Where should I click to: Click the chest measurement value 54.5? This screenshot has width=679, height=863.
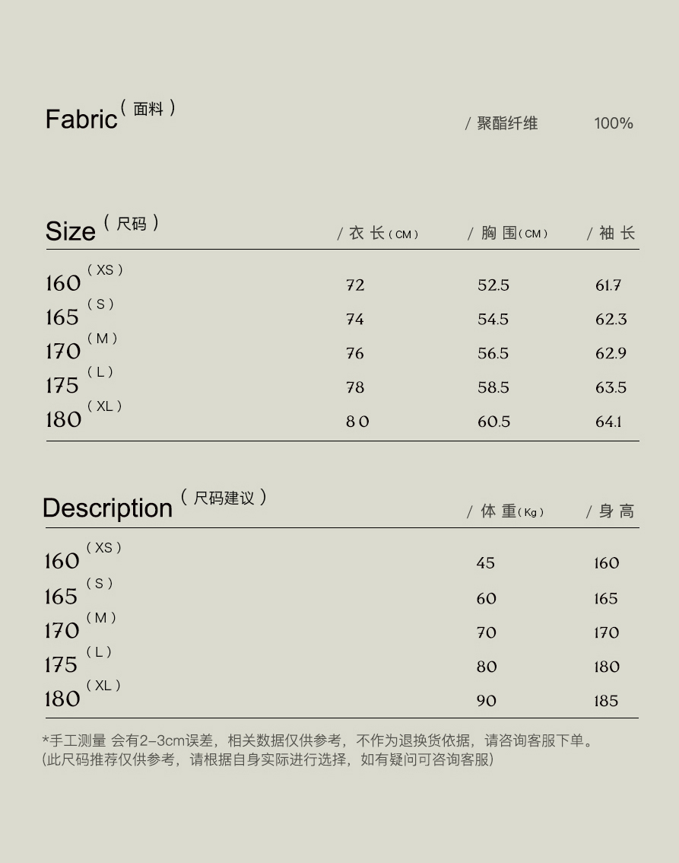click(493, 320)
